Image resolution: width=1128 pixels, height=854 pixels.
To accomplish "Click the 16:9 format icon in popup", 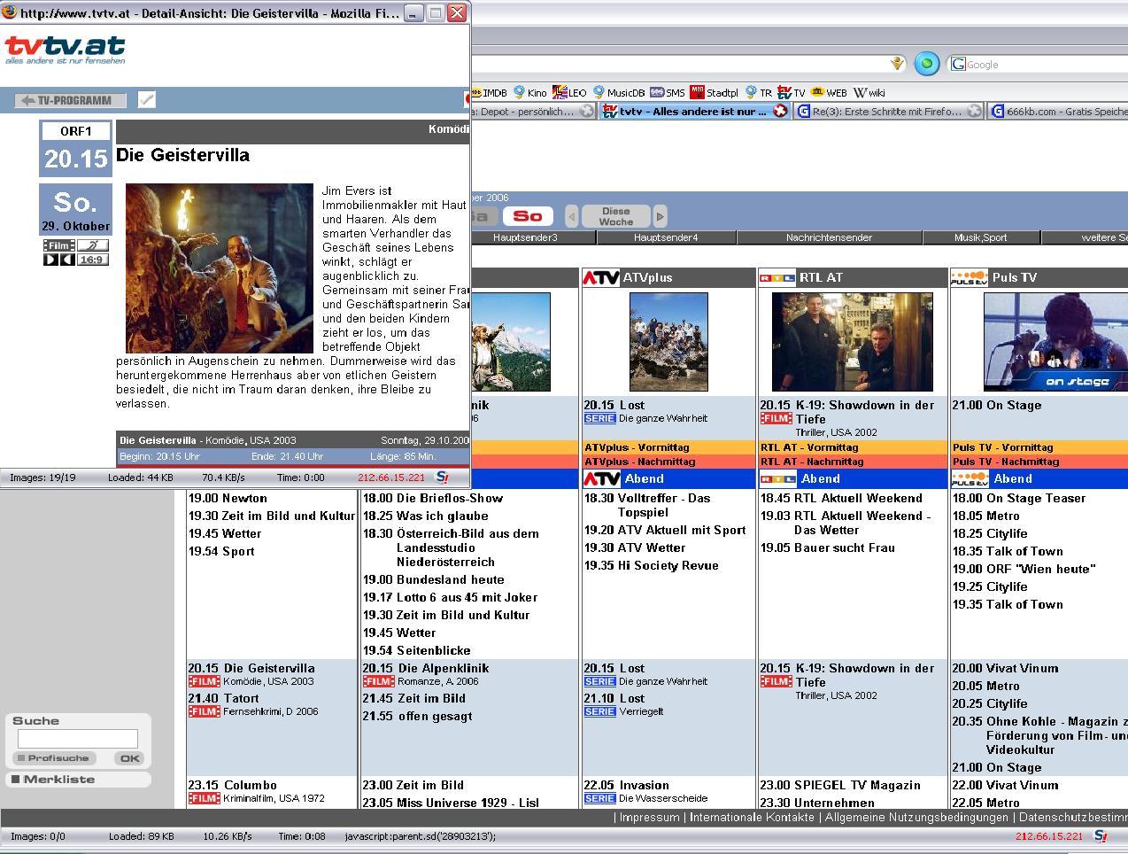I will point(92,260).
